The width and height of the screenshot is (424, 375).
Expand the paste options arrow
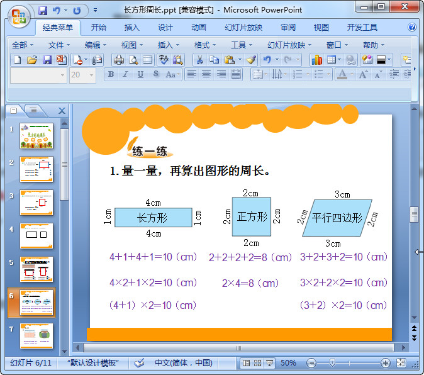(240, 60)
